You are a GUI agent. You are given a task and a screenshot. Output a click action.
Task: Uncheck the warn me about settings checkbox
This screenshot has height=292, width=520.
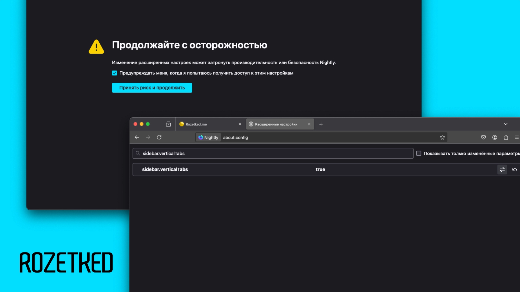coord(115,73)
